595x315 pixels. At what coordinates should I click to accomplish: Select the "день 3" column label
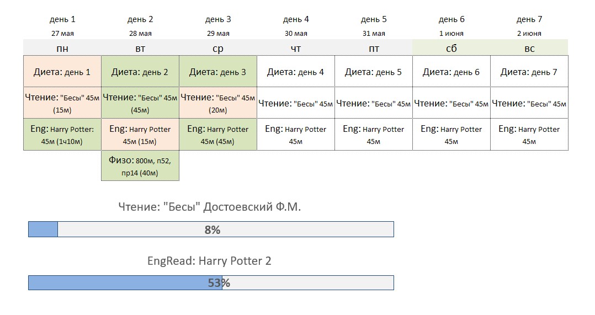click(218, 19)
